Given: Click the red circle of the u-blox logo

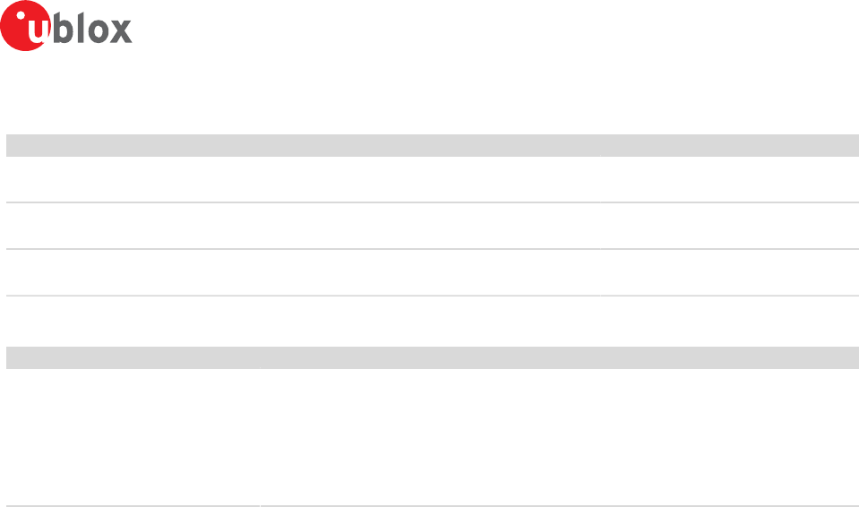Looking at the screenshot, I should pos(25,26).
